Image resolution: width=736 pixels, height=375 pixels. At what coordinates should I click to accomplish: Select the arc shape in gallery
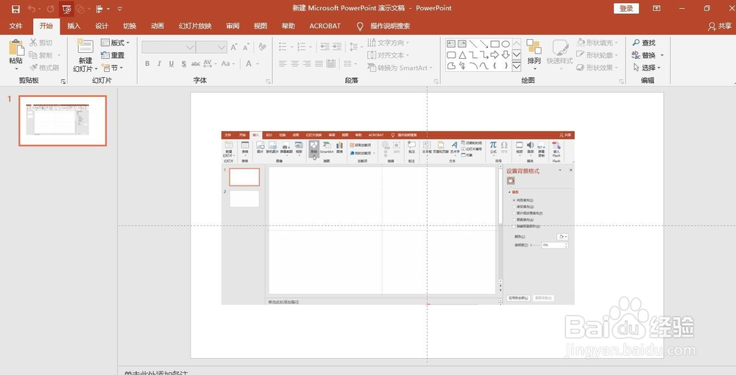(x=473, y=66)
